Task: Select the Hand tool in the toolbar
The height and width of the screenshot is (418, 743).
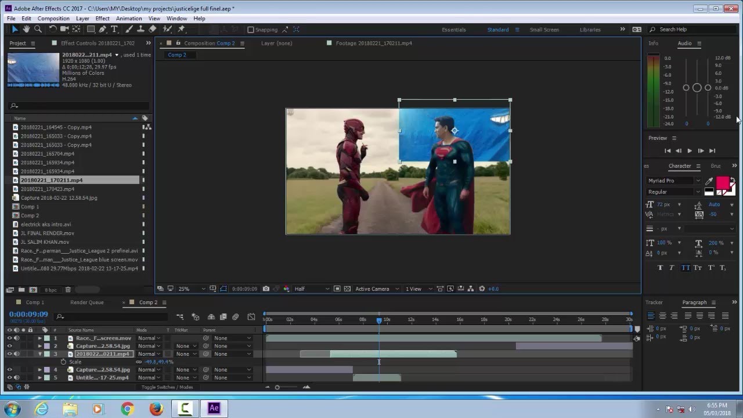Action: click(26, 29)
